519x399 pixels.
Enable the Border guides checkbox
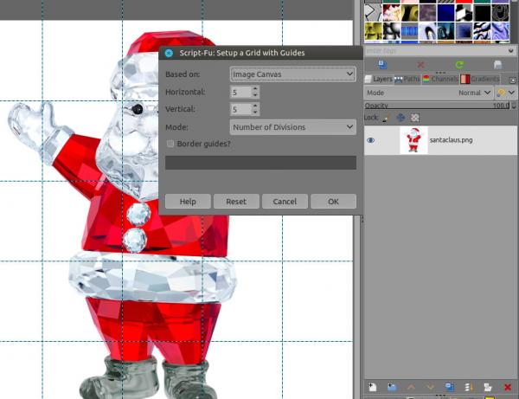coord(170,143)
